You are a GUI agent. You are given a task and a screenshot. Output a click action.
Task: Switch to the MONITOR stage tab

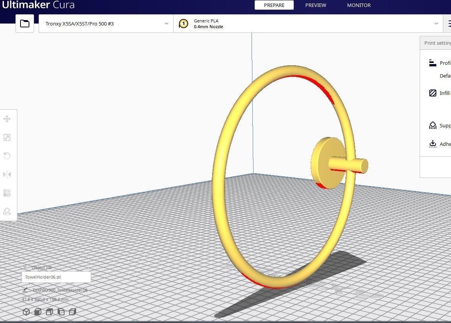pyautogui.click(x=359, y=5)
